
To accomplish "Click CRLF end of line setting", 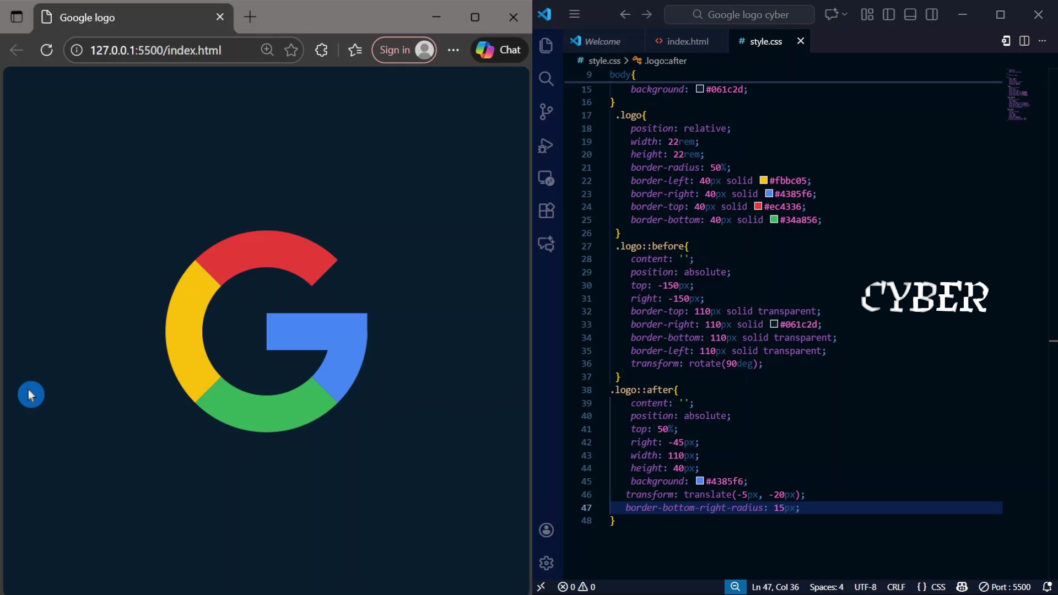I will click(896, 587).
